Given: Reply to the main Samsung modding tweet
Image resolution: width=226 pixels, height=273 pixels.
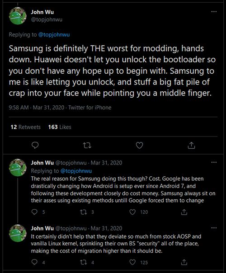Looking at the screenshot, I should pyautogui.click(x=35, y=145).
